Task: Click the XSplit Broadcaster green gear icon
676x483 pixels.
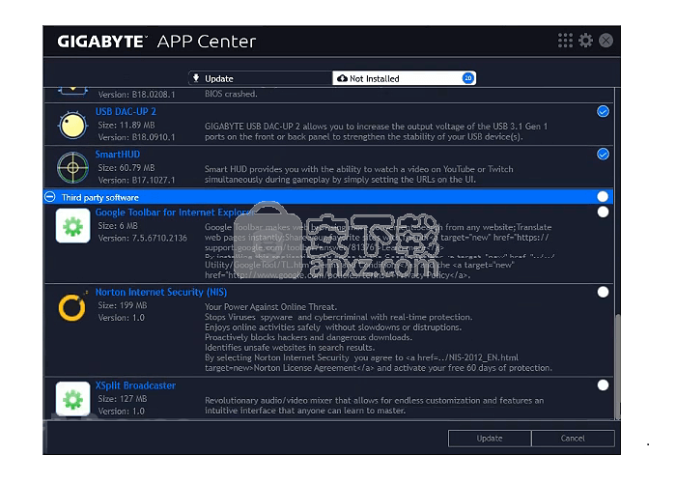Action: [70, 398]
